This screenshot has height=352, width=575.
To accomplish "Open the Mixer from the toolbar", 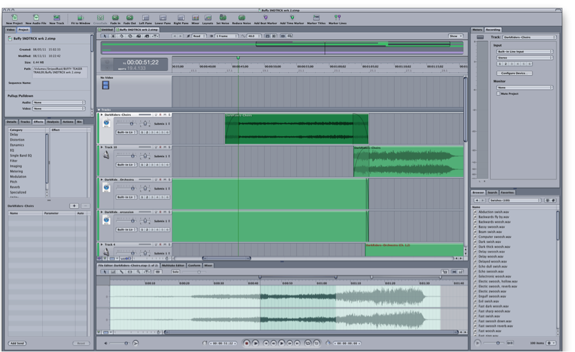I will pyautogui.click(x=195, y=17).
